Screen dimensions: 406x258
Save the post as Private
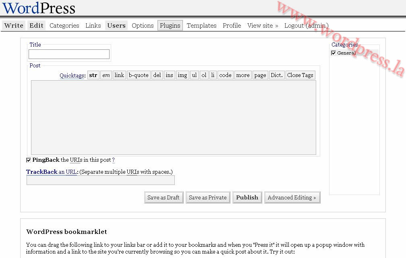point(208,197)
